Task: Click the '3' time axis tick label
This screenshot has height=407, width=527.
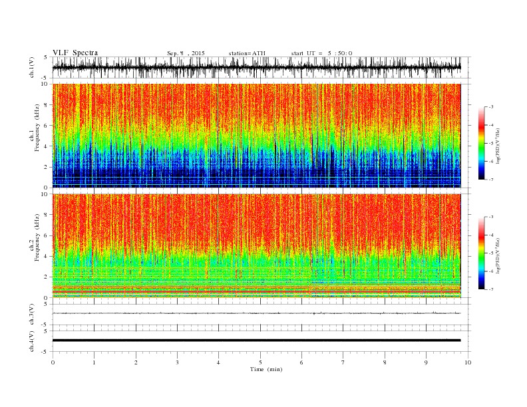Action: (177, 362)
